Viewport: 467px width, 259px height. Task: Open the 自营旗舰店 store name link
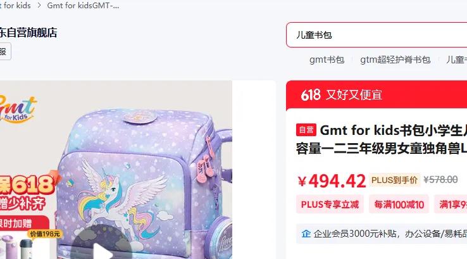[x=28, y=32]
